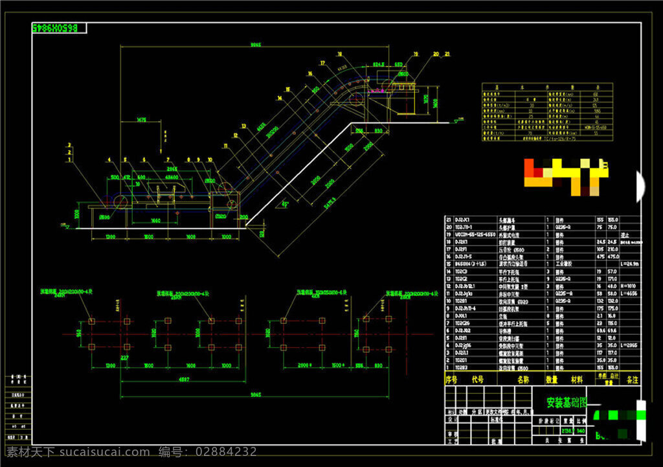Select the 45° slope angle label

(x=285, y=204)
